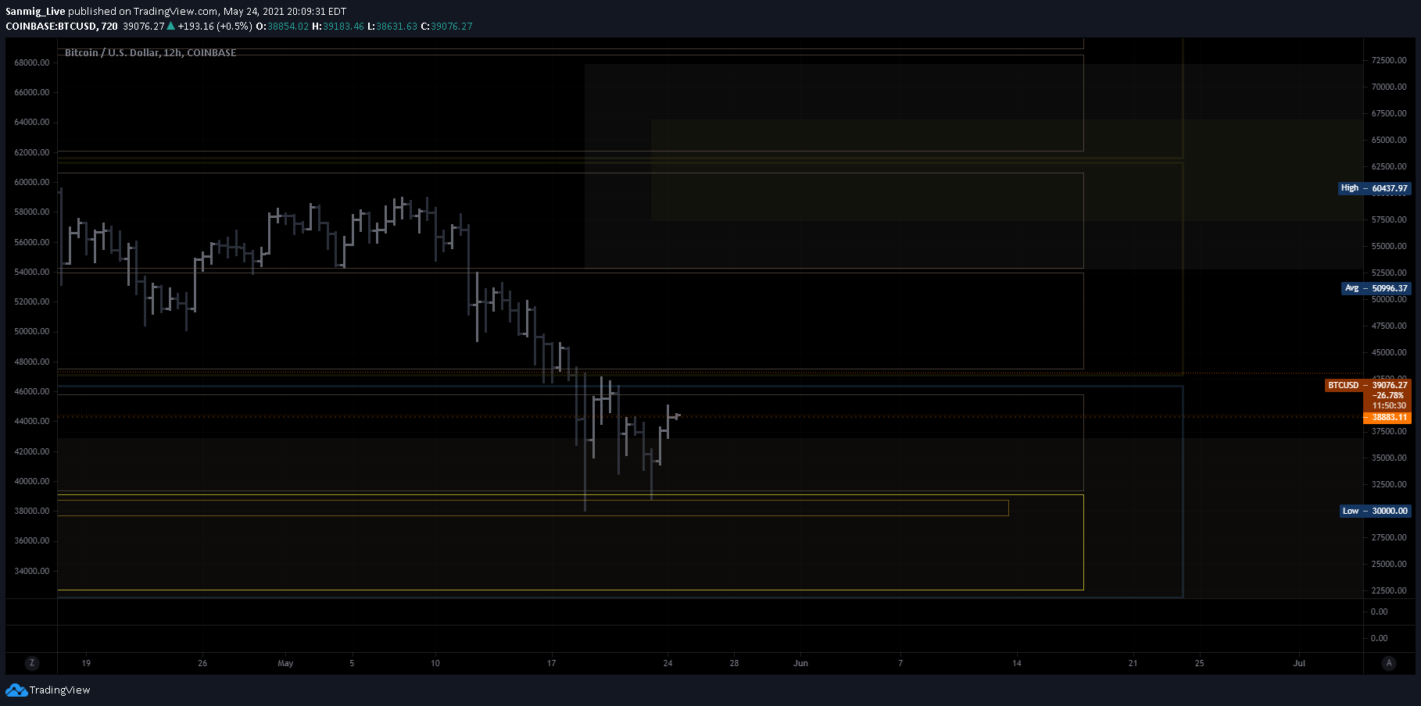The width and height of the screenshot is (1421, 706).
Task: Click the chart title Bitcoin / U.S. Dollar, 12h
Action: (x=150, y=52)
